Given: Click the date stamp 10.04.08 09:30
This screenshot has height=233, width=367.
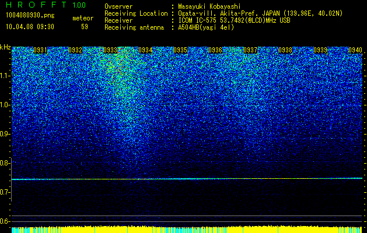Looking at the screenshot, I should pos(30,27).
